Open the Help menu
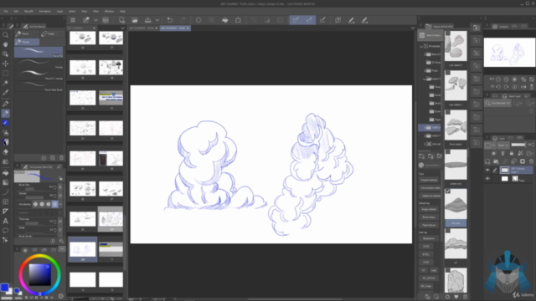This screenshot has height=301, width=536. [x=122, y=11]
